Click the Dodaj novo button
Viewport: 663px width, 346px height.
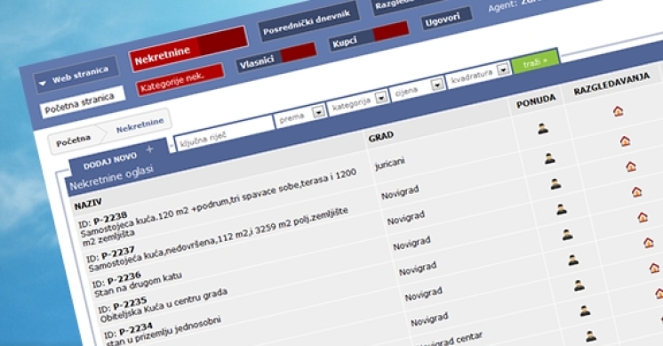pos(117,158)
